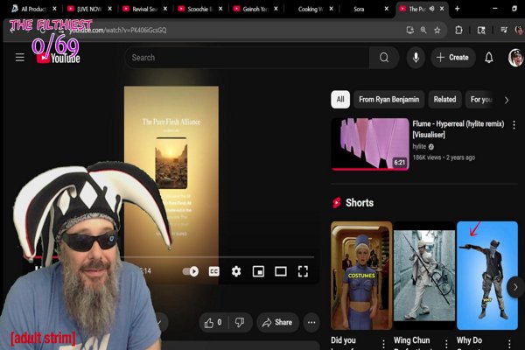Show more filter chips with right chevron
The height and width of the screenshot is (350, 525).
tap(507, 100)
